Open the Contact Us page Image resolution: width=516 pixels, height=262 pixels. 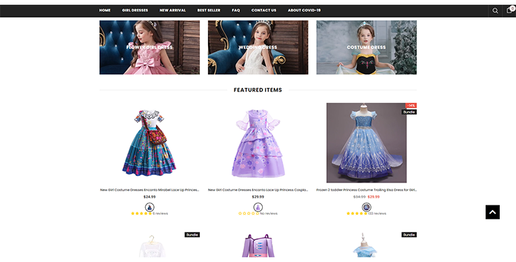263,10
